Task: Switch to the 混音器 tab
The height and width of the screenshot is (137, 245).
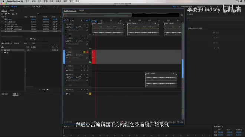Action: 81,10
